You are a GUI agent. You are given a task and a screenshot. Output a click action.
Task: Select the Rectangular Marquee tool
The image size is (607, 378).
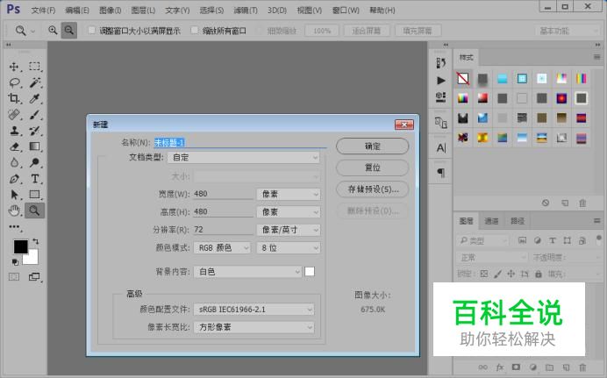coord(34,67)
